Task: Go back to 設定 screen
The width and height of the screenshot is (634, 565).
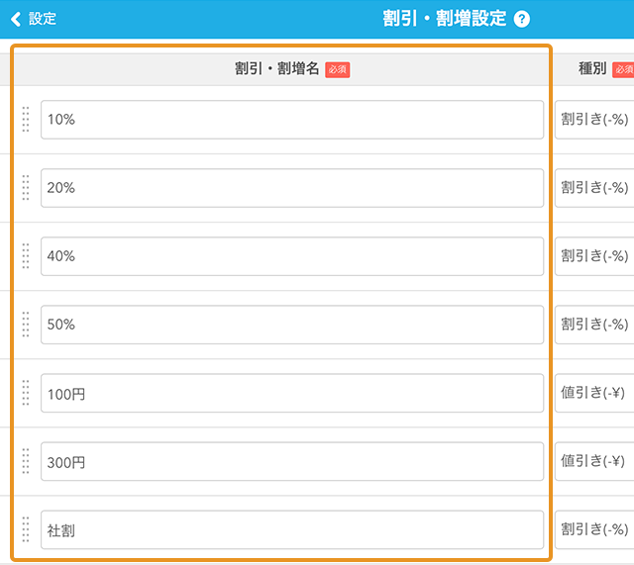Action: click(33, 19)
